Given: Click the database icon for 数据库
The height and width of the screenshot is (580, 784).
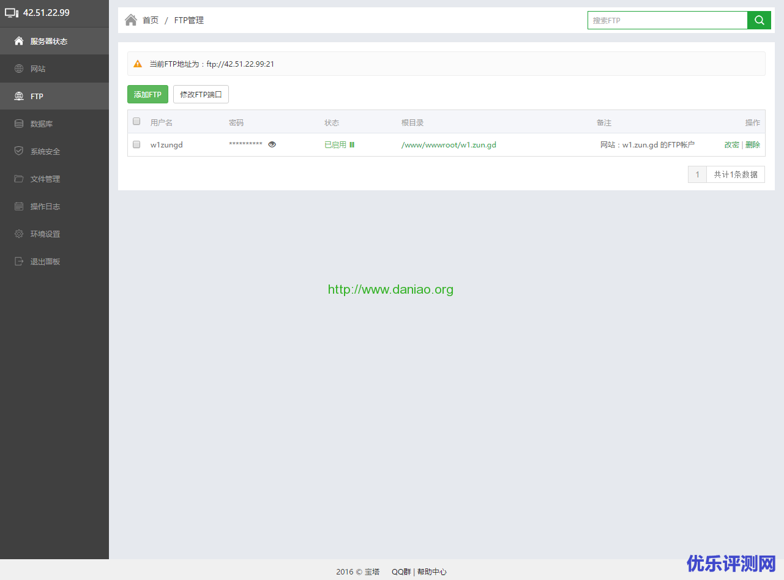Looking at the screenshot, I should [x=19, y=124].
